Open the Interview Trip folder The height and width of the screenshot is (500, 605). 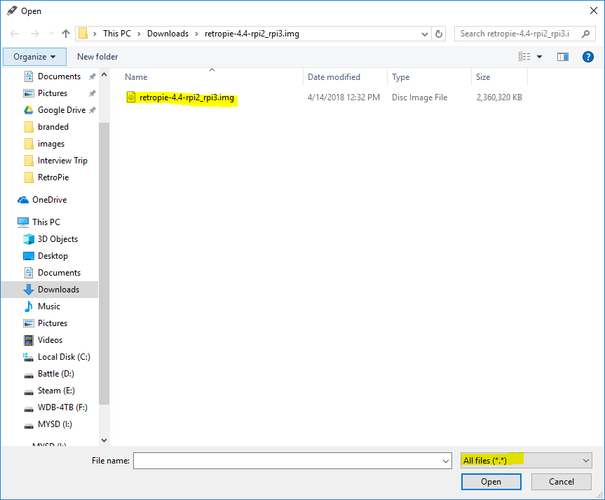point(62,160)
